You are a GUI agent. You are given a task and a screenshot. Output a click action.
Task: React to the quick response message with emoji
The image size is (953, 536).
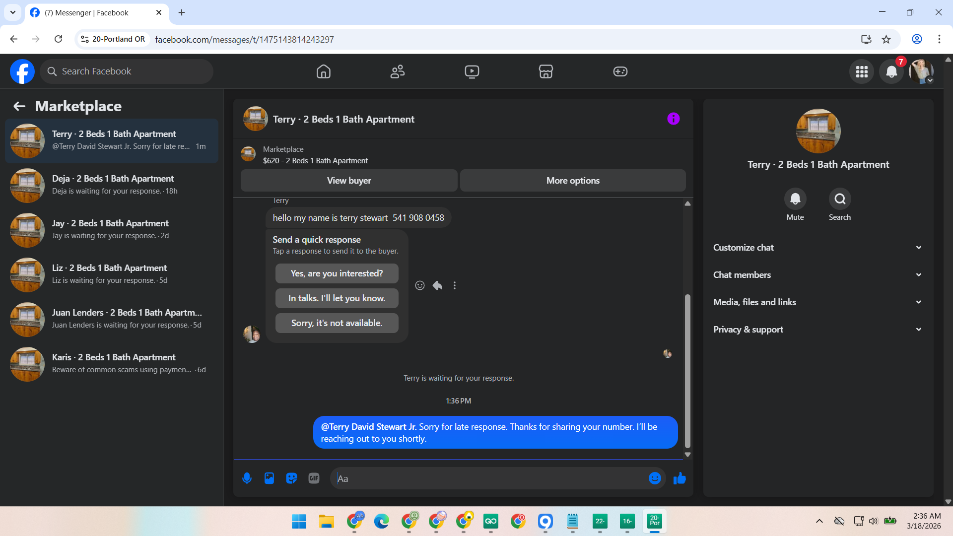click(x=420, y=285)
